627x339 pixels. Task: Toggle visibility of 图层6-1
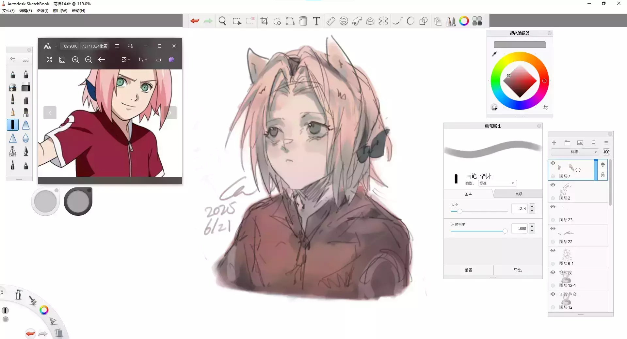553,250
